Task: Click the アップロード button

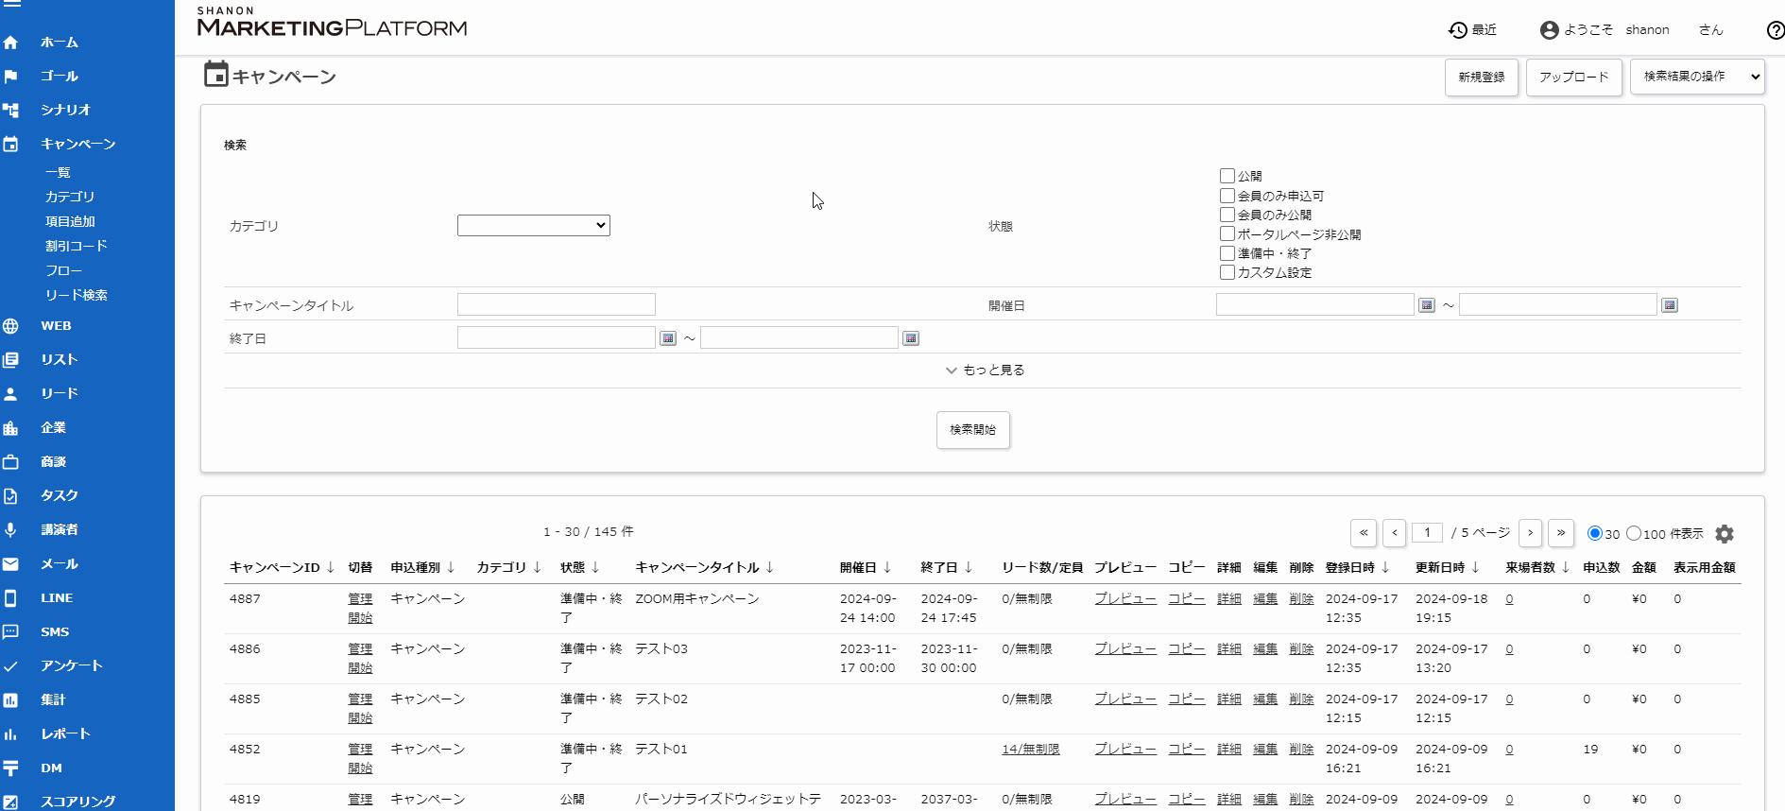Action: pyautogui.click(x=1574, y=78)
